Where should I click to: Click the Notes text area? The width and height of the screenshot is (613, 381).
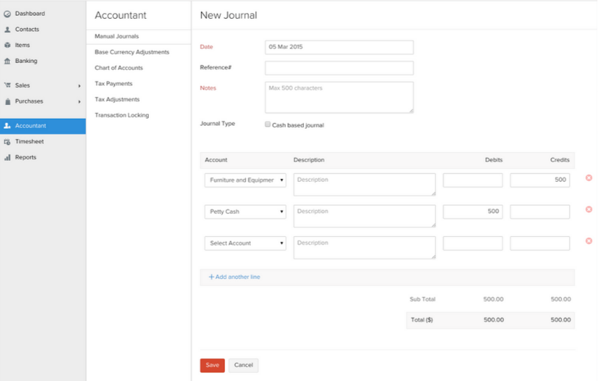point(339,97)
